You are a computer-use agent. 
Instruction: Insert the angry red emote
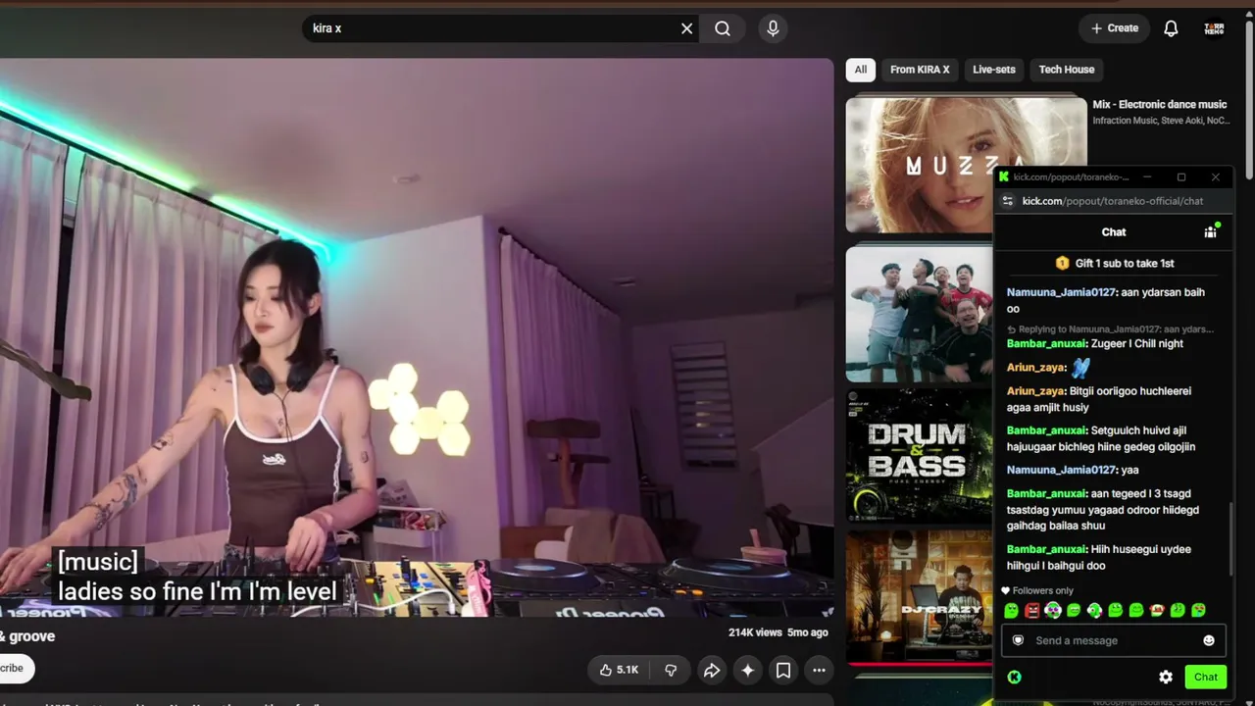[x=1032, y=611]
